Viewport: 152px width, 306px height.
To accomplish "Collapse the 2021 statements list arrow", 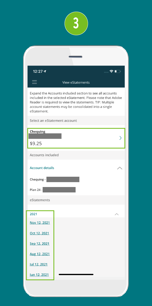I will pos(117,214).
